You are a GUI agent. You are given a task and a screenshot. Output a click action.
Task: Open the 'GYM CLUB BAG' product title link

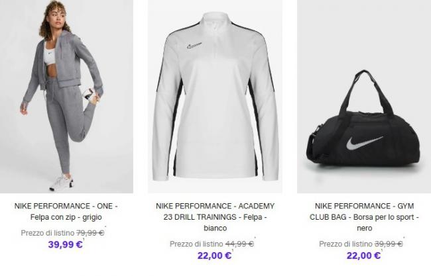click(364, 217)
